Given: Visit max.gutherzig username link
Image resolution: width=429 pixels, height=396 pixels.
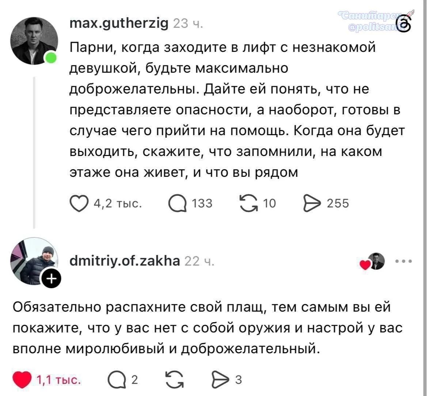Looking at the screenshot, I should click(119, 24).
